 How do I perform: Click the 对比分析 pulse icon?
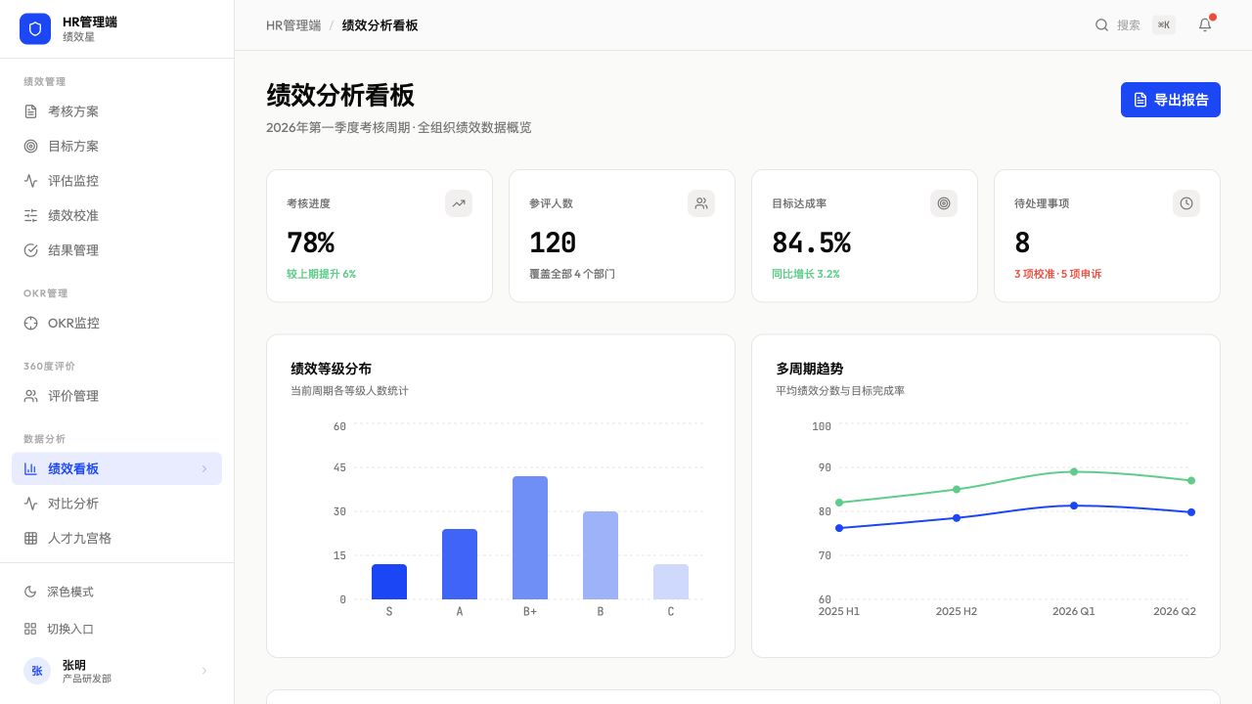(x=30, y=504)
